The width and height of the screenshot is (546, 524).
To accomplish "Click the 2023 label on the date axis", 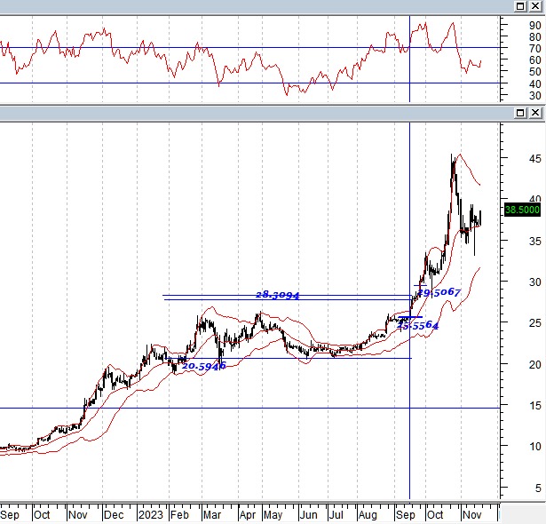I will pos(151,514).
